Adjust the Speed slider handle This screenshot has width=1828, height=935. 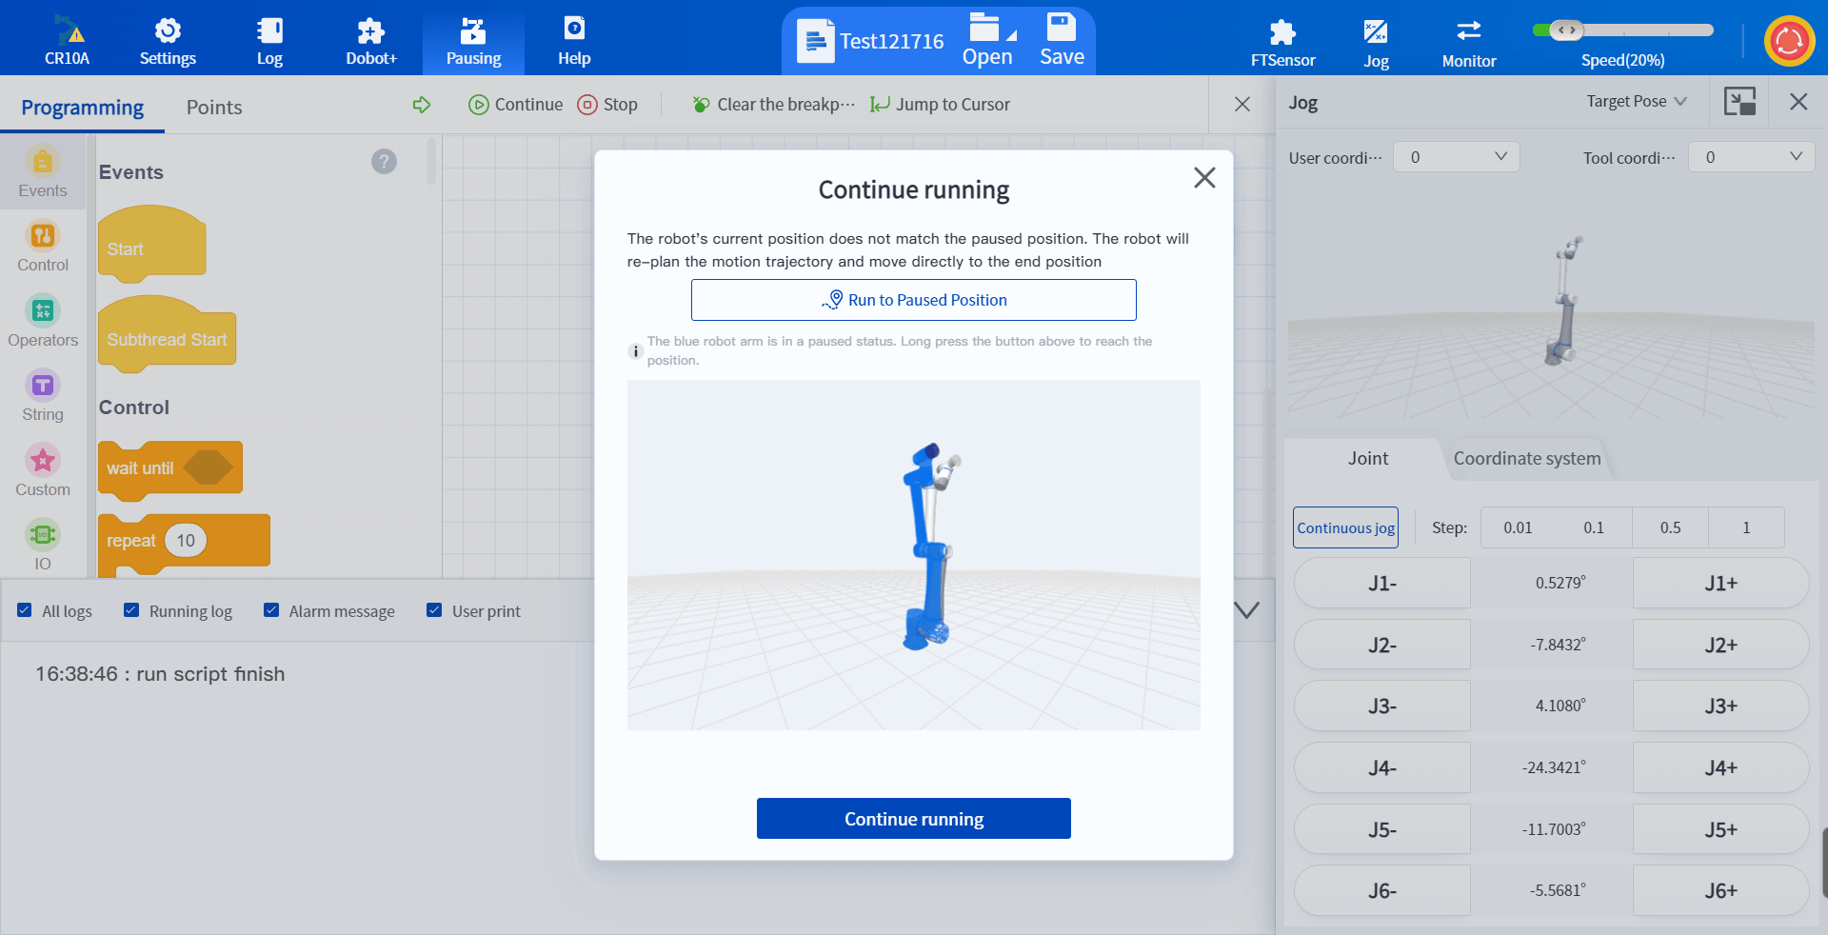(x=1566, y=30)
